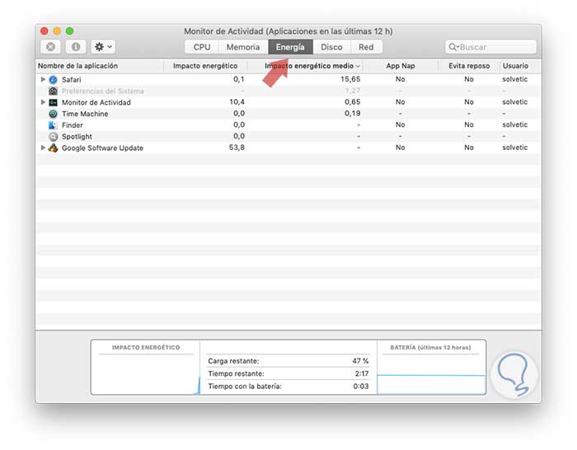Select the Safari row name
Viewport: 577px width, 450px height.
click(x=72, y=79)
